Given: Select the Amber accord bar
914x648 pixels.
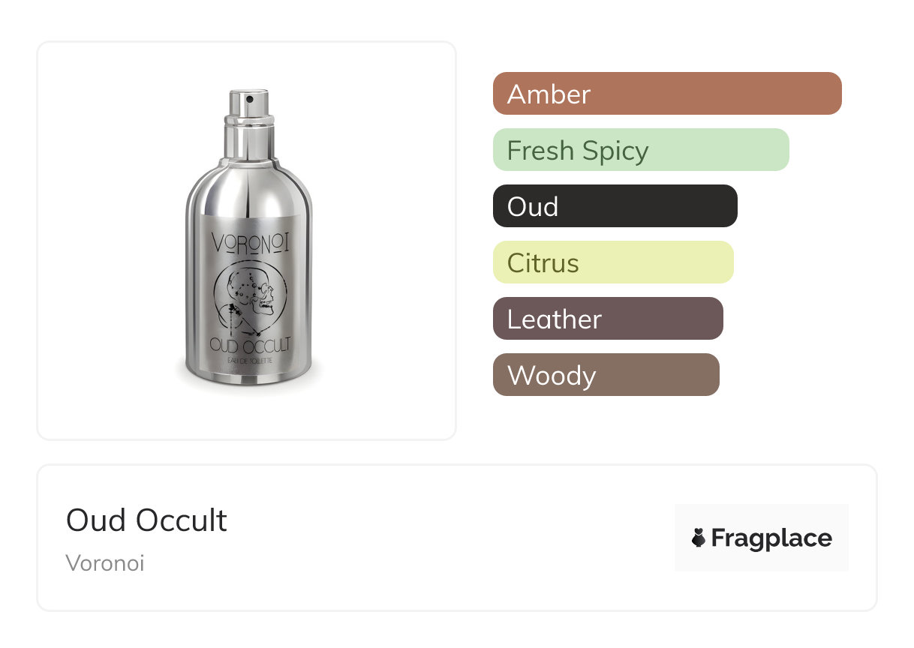Looking at the screenshot, I should coord(667,94).
